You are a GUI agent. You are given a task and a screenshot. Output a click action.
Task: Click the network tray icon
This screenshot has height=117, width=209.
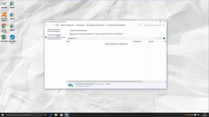point(187,115)
